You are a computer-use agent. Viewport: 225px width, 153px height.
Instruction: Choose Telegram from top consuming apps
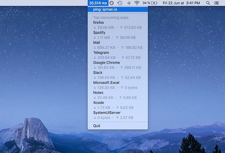point(101,53)
